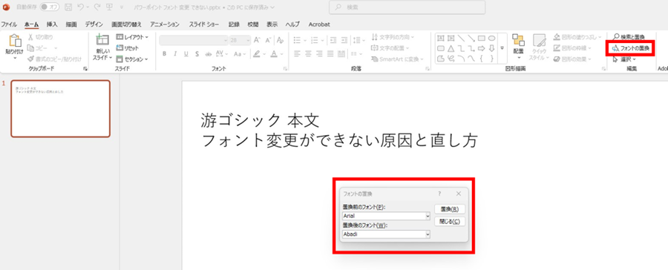Clear all formatting icon
The width and height of the screenshot is (668, 270).
click(280, 40)
